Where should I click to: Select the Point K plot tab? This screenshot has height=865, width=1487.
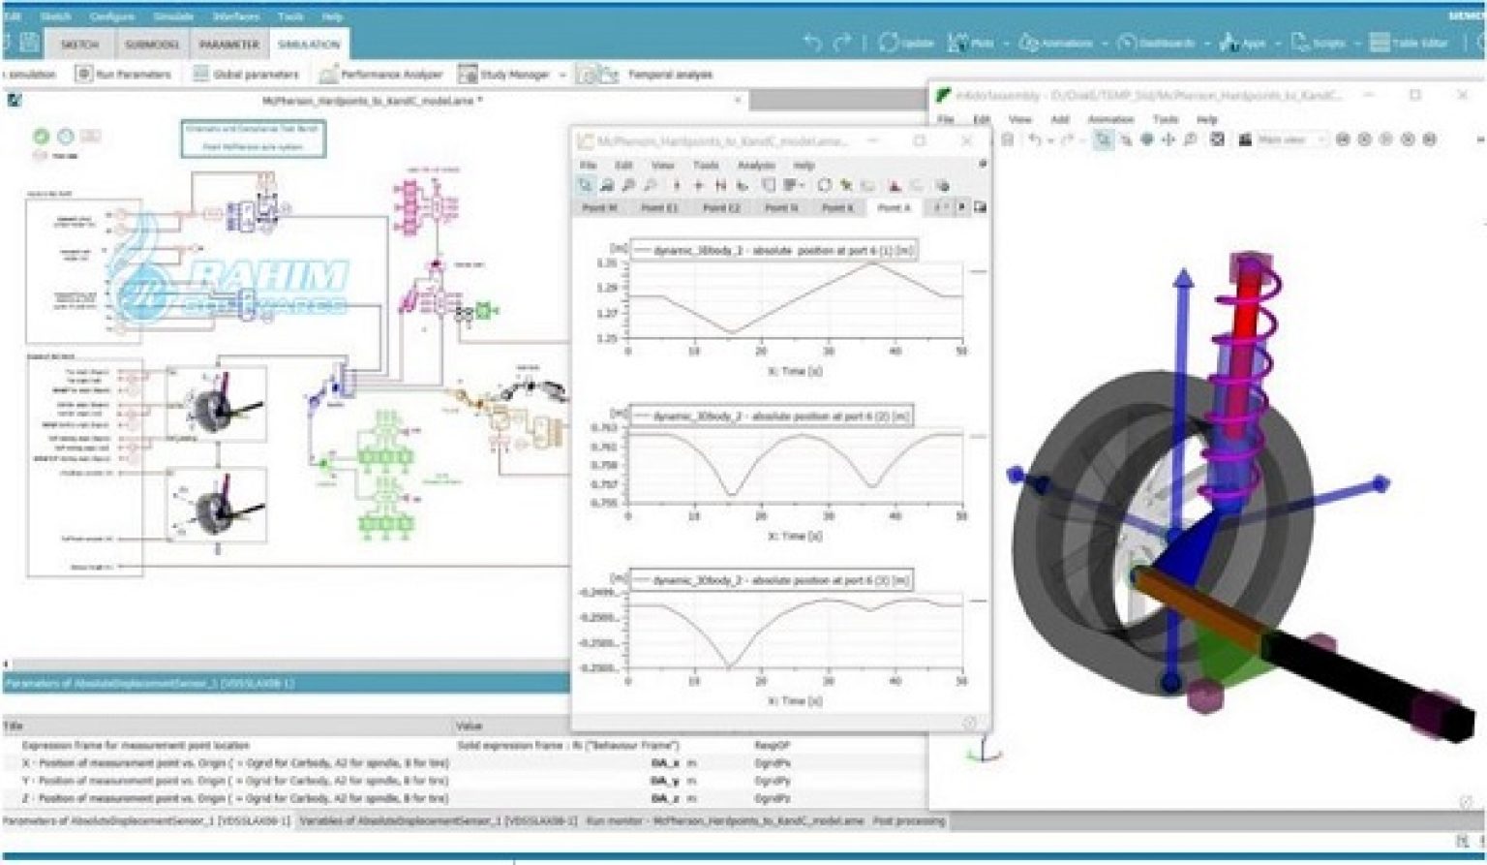[x=838, y=206]
